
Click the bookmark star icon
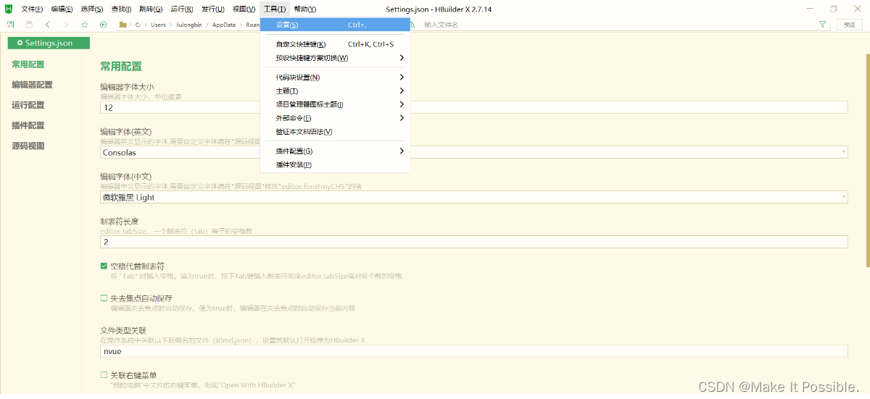click(85, 25)
